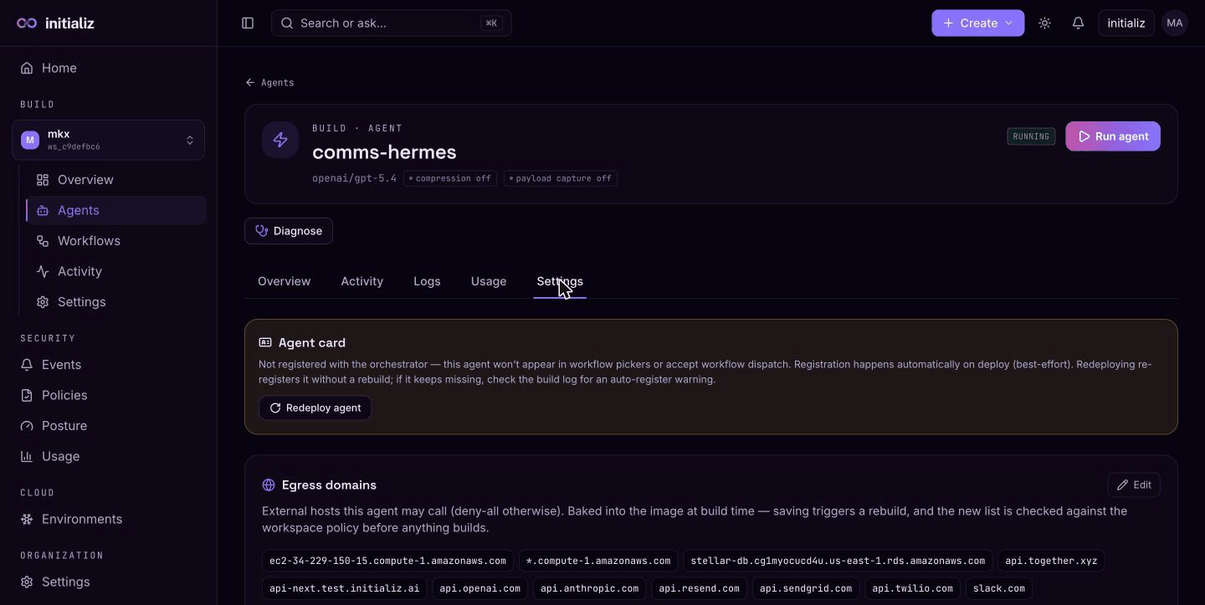Click the Diagnose button
Screen dimensions: 1205x605
289,231
